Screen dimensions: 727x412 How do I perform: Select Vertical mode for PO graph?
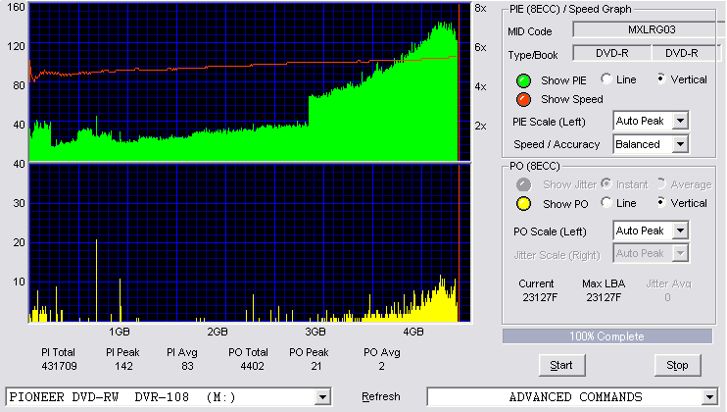click(660, 202)
